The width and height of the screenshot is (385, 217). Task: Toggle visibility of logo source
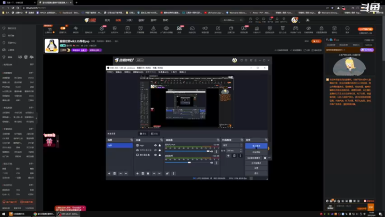click(x=155, y=146)
